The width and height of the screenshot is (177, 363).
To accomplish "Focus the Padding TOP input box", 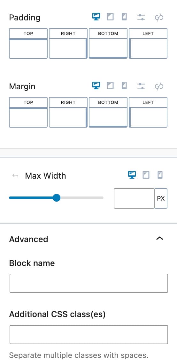I will pos(28,48).
